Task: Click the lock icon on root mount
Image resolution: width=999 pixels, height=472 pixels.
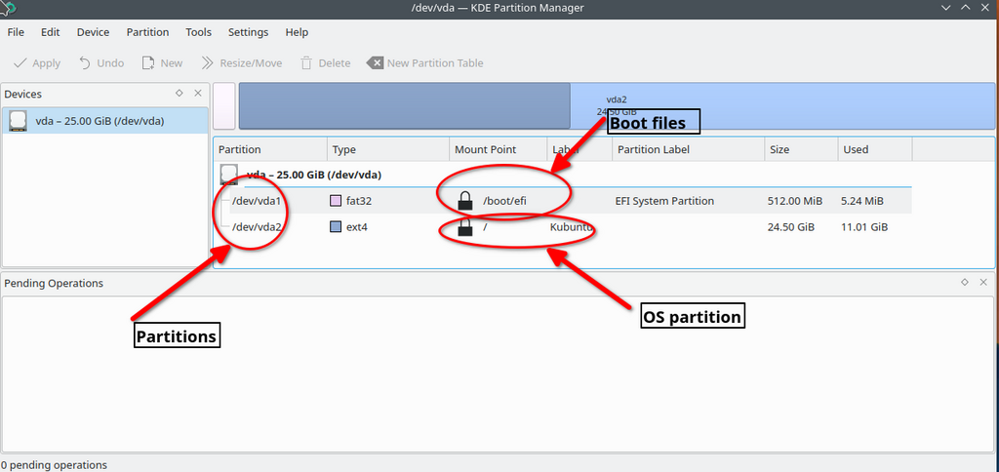Action: pos(466,227)
